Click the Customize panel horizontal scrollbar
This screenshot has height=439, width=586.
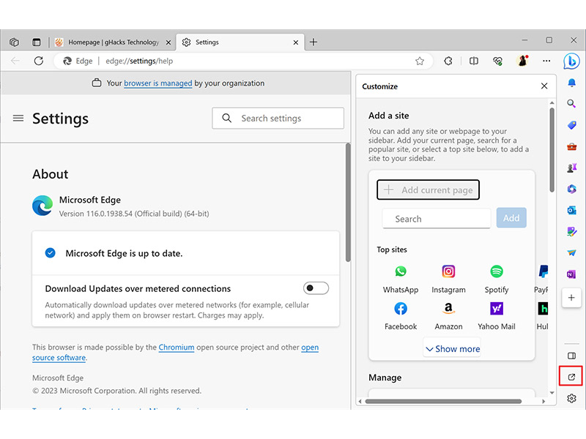(x=443, y=401)
